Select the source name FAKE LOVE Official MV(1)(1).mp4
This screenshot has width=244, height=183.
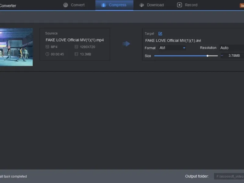coord(75,40)
